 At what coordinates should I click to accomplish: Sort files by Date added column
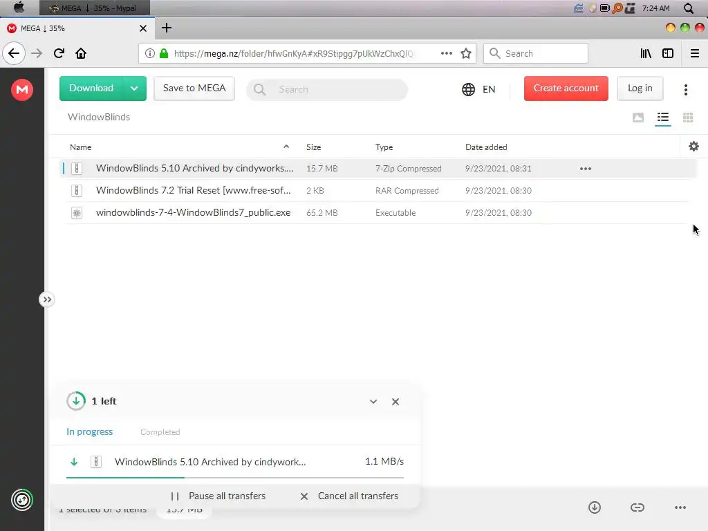point(486,147)
